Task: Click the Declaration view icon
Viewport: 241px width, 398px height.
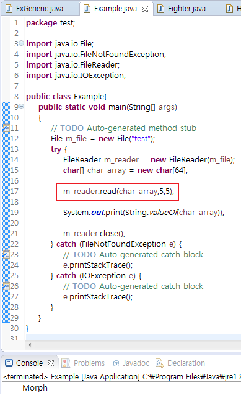Action: [160, 363]
